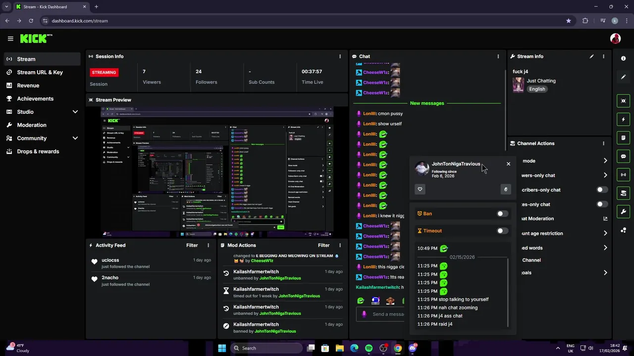Open Session Info panel options menu
The height and width of the screenshot is (356, 634).
click(340, 56)
